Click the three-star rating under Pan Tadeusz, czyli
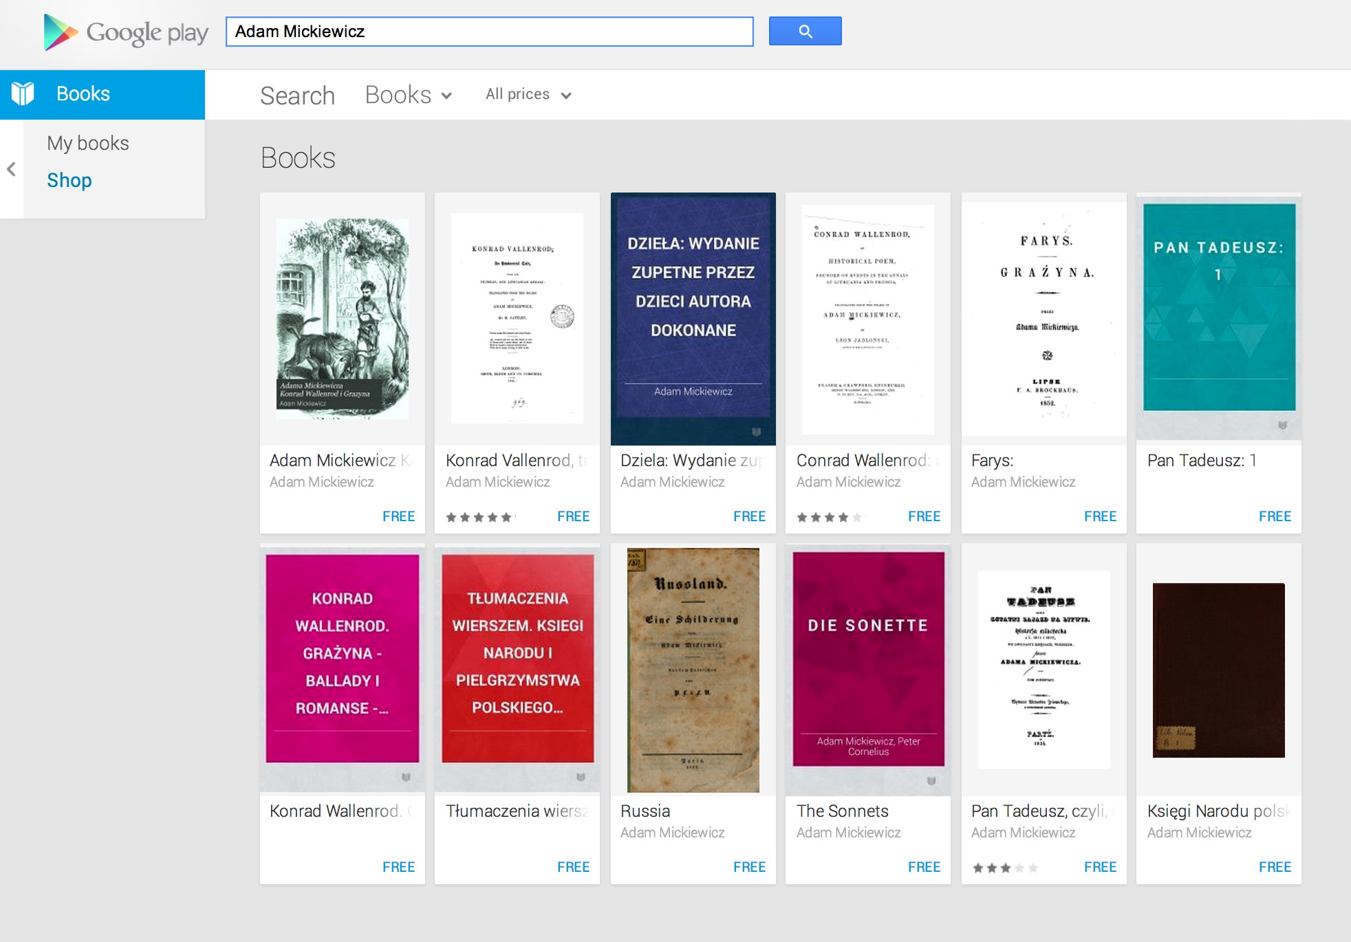 1005,867
